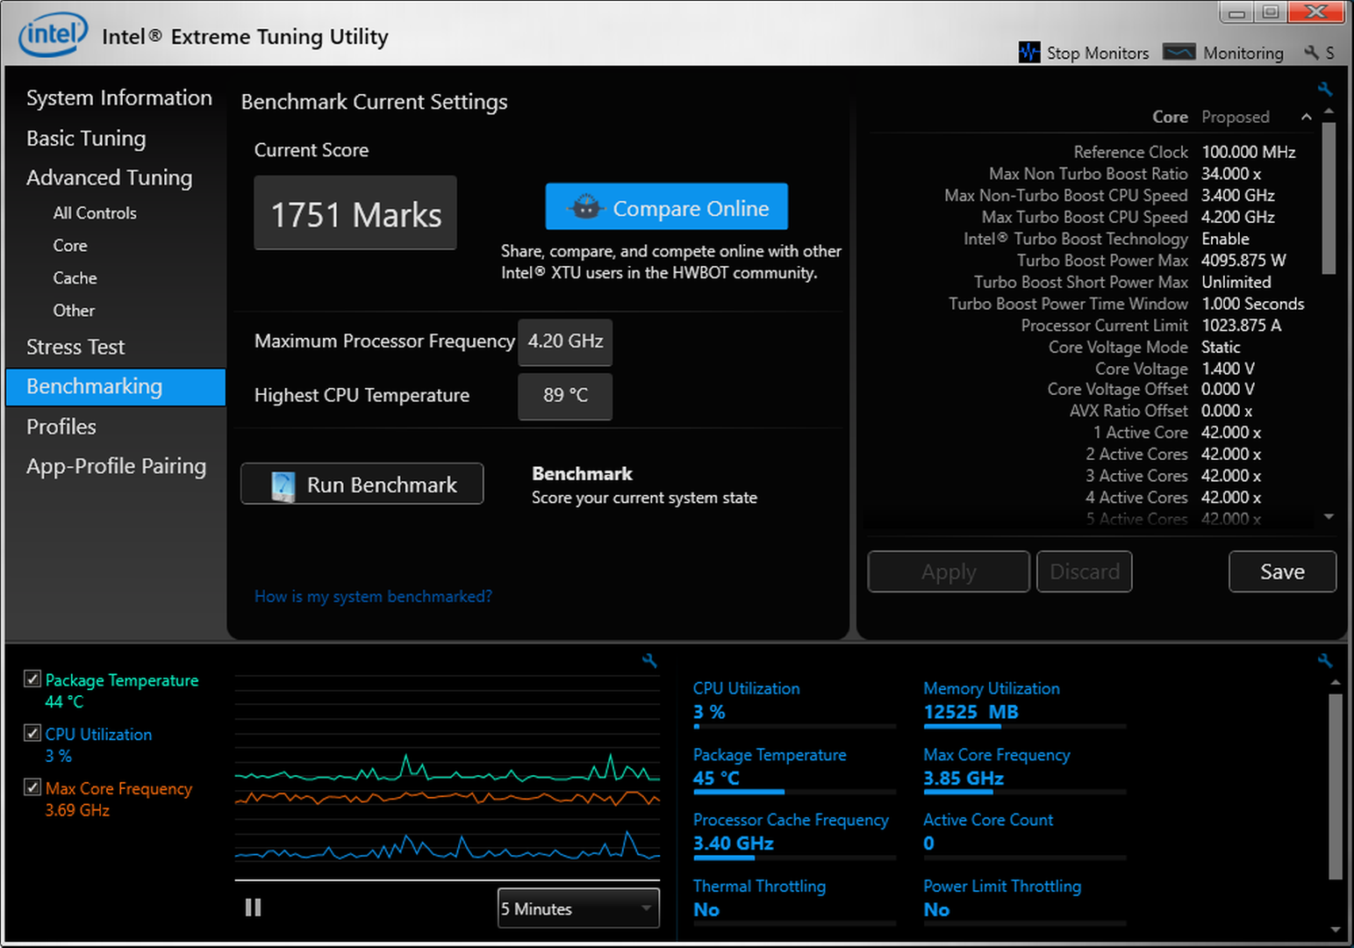Click Stop Monitors label
This screenshot has width=1354, height=948.
(1097, 53)
